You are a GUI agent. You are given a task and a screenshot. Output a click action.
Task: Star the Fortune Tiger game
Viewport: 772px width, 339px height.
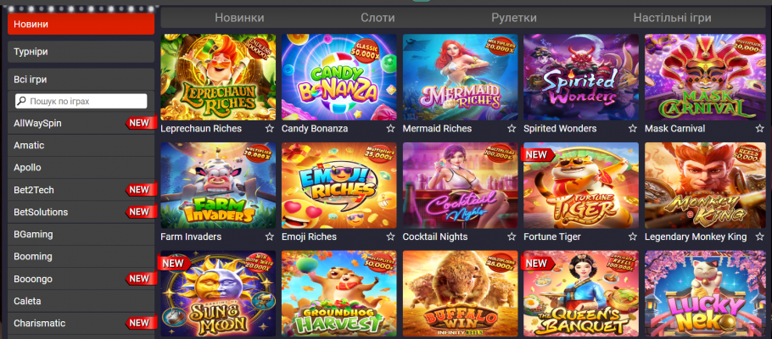pos(633,236)
